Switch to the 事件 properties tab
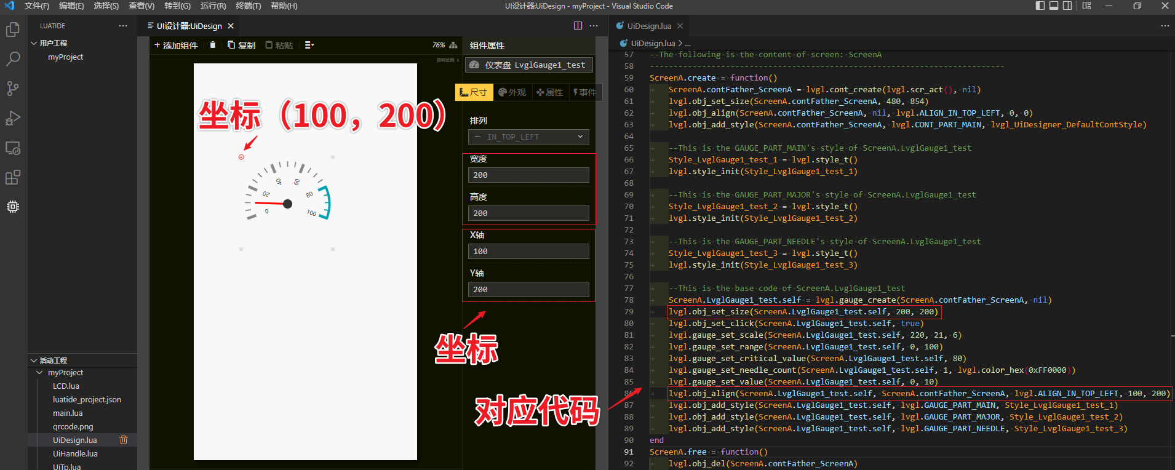The height and width of the screenshot is (470, 1175). [584, 92]
